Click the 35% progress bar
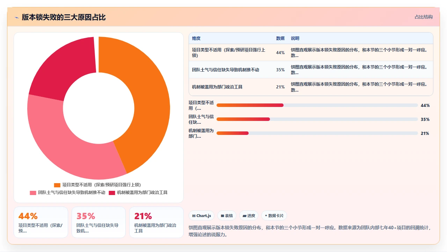Viewport: 447px width, 252px height. point(317,119)
